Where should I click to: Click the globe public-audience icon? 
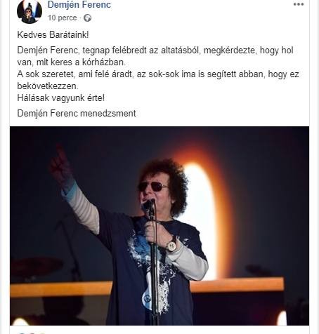(87, 18)
